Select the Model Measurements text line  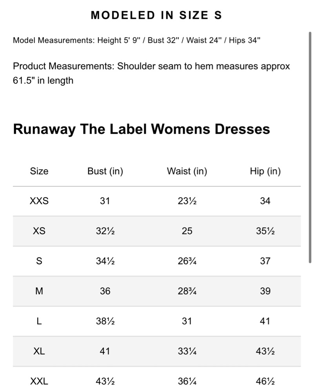click(x=136, y=40)
